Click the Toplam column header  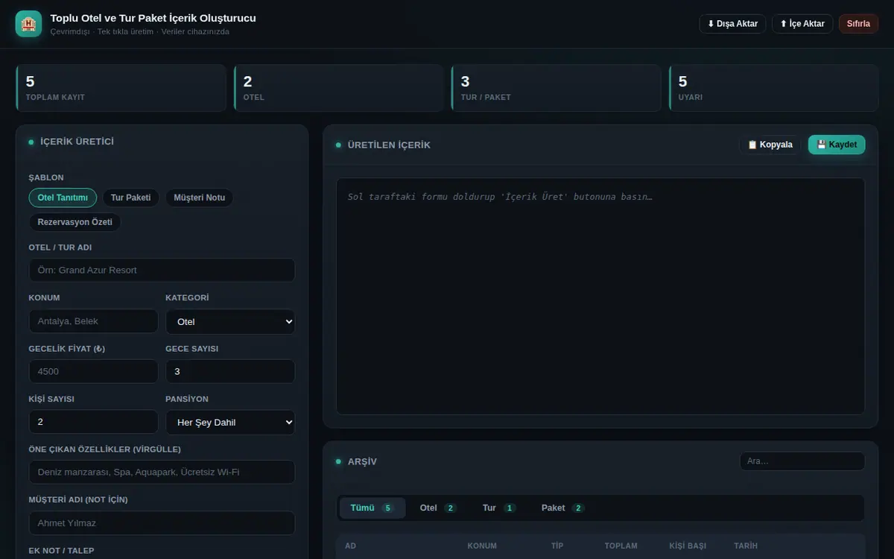[621, 546]
